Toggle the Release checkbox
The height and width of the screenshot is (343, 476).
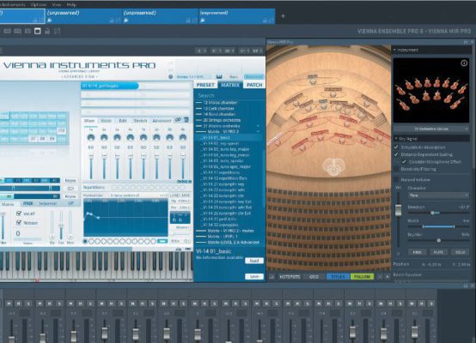tap(19, 223)
